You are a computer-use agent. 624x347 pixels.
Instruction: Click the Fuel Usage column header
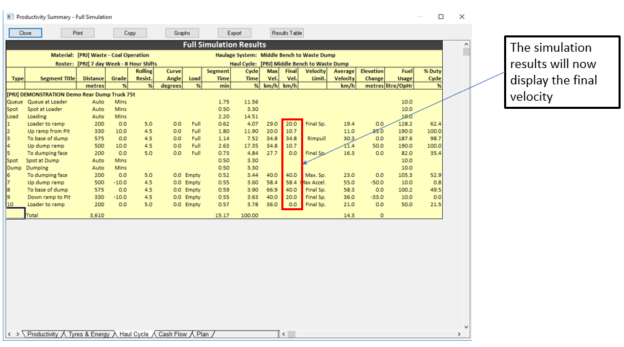[405, 75]
